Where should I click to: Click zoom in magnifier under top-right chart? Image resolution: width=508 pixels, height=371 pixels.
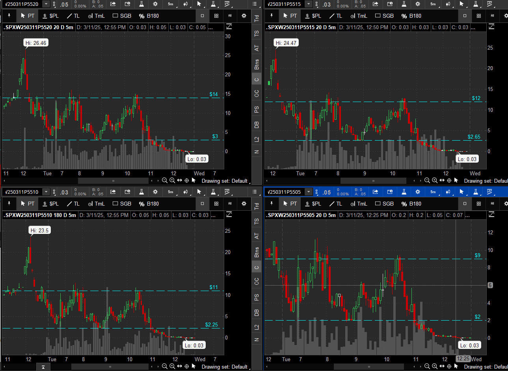pos(434,180)
